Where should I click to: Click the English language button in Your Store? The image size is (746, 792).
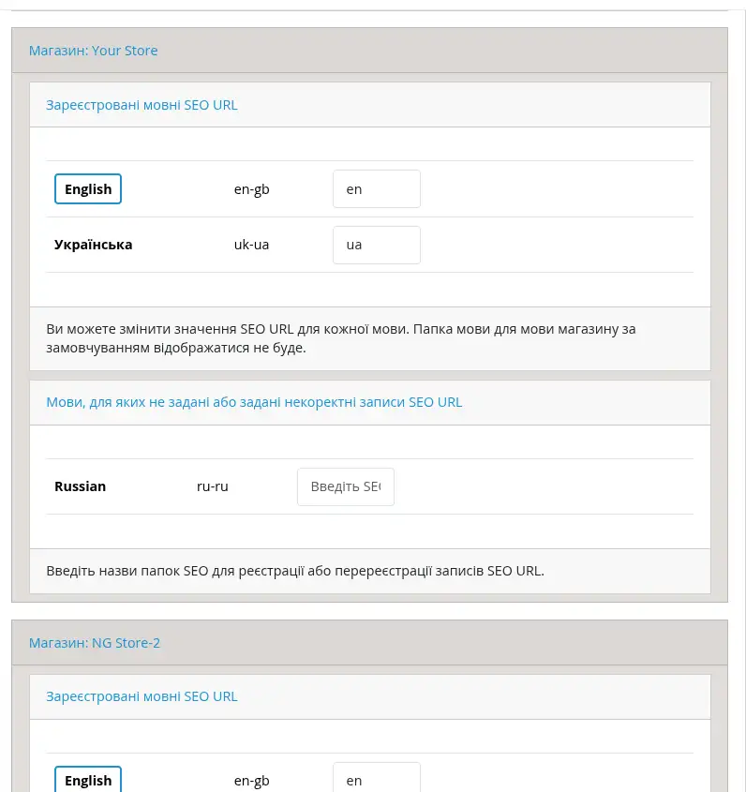click(x=88, y=189)
